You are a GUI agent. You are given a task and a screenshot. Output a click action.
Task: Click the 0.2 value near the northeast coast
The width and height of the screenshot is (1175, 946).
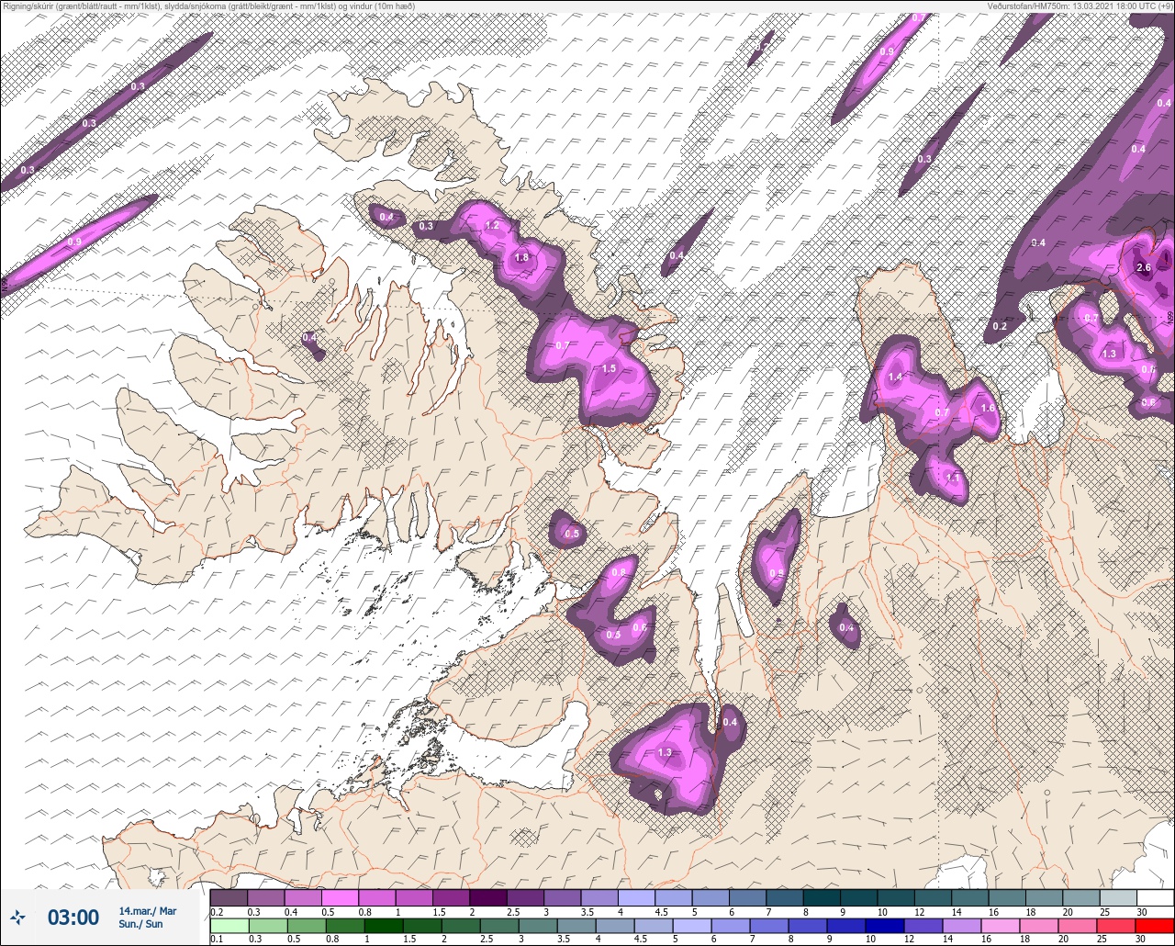1000,327
